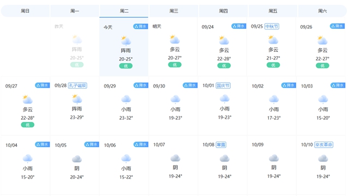Screen dimensions: 349x196
Task: Click the 09/29 light rain icon
Action: (x=126, y=100)
